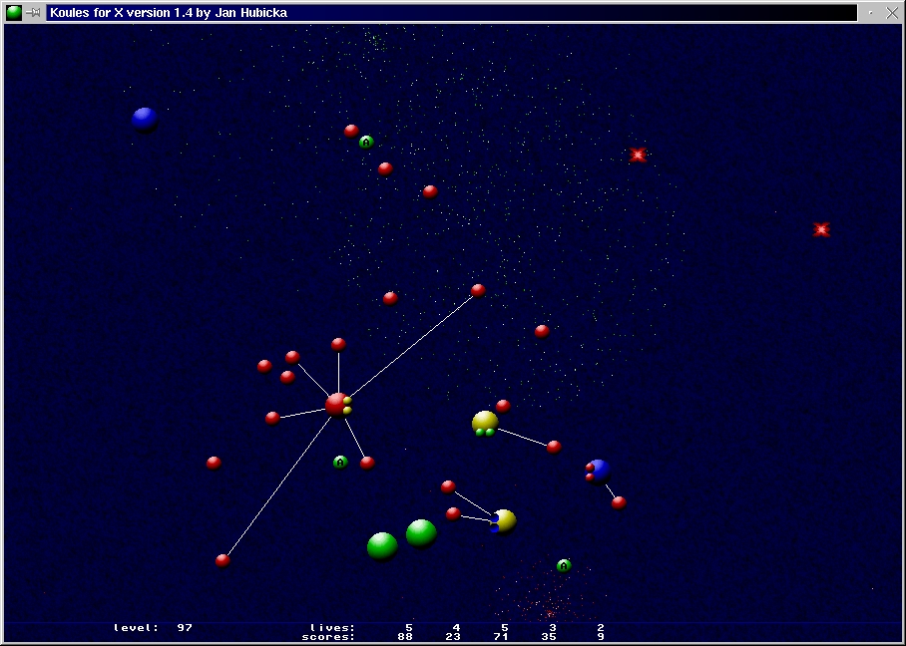Close the Koules game window

[x=891, y=13]
